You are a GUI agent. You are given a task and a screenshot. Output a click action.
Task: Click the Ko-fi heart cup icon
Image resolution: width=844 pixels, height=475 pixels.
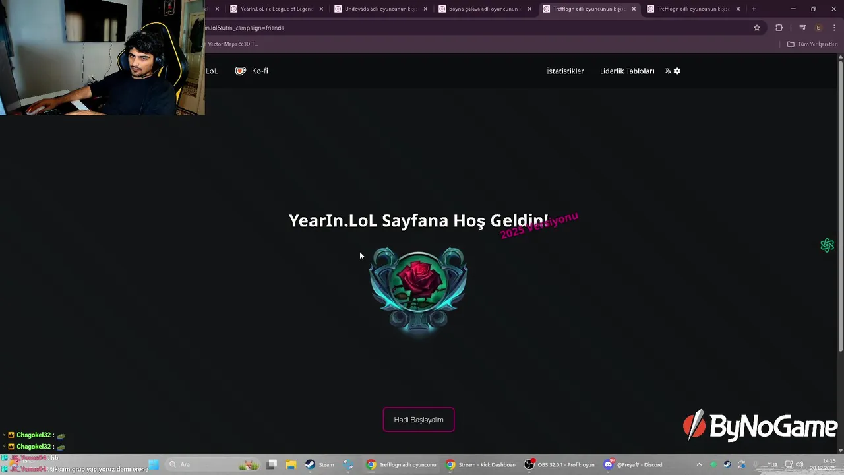point(241,71)
